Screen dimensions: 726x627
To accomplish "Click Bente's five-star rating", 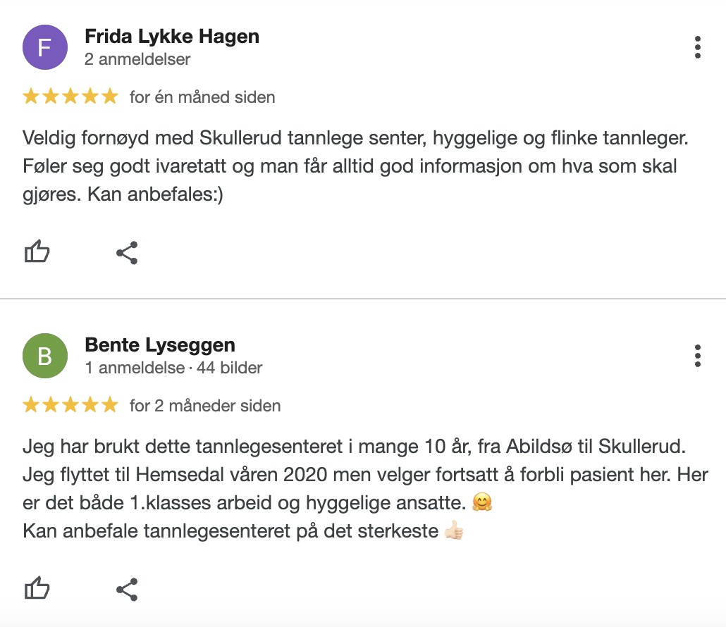I will click(x=70, y=405).
